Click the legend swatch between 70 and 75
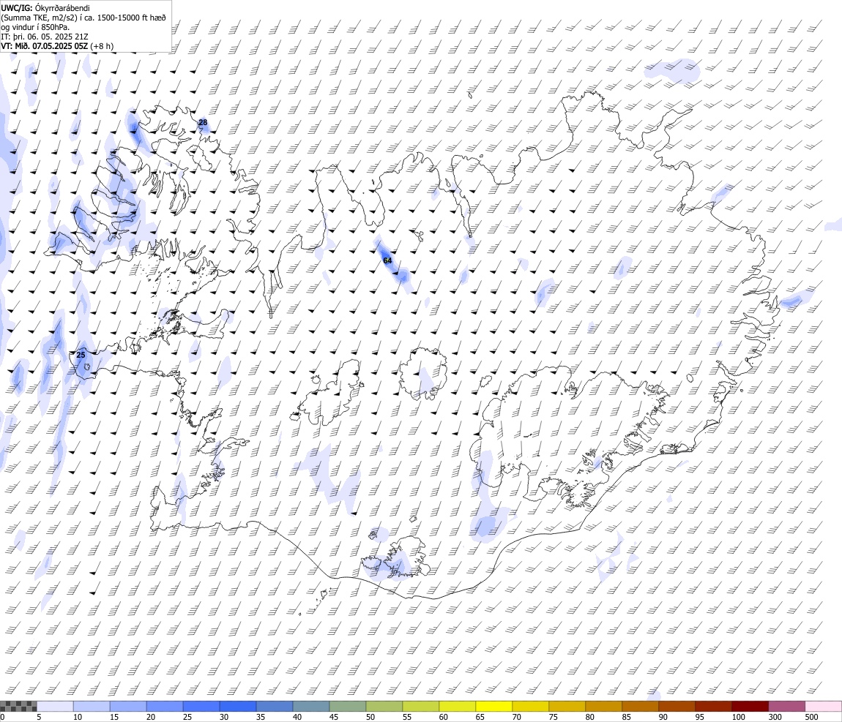This screenshot has height=722, width=842. pyautogui.click(x=531, y=706)
